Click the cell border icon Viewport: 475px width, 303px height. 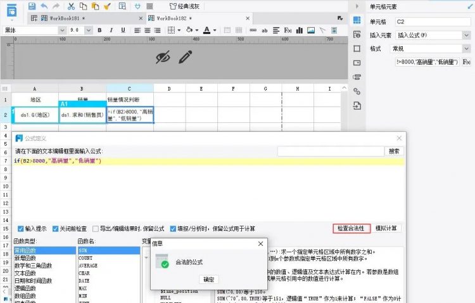pos(172,30)
